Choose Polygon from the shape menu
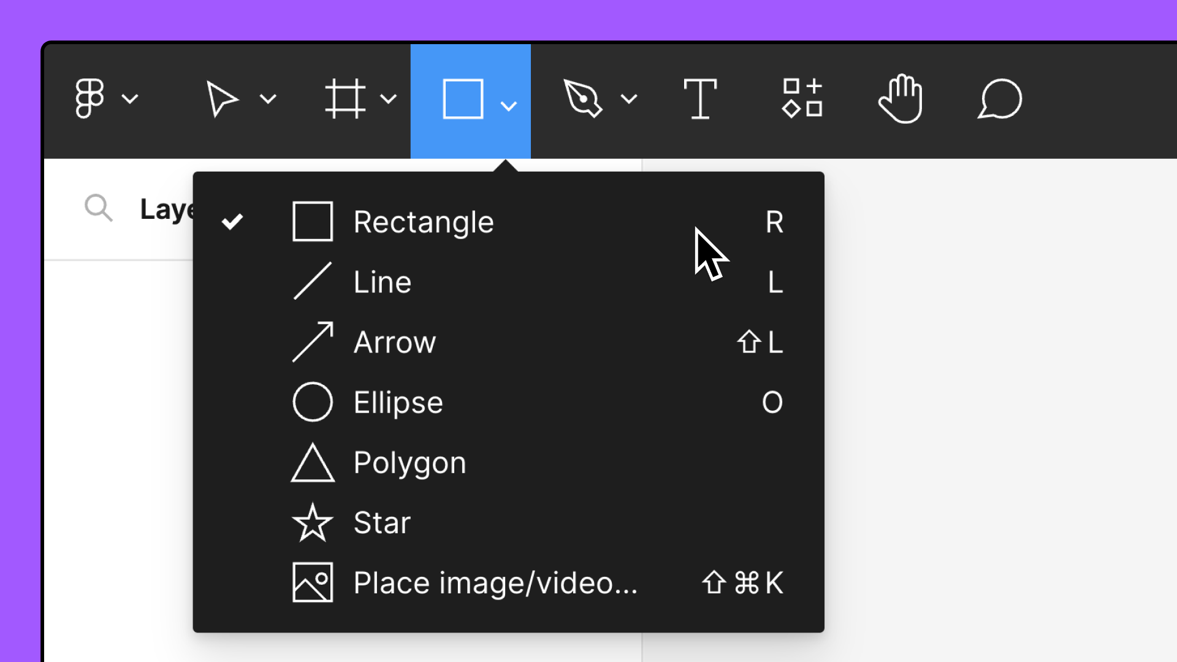 pyautogui.click(x=409, y=463)
